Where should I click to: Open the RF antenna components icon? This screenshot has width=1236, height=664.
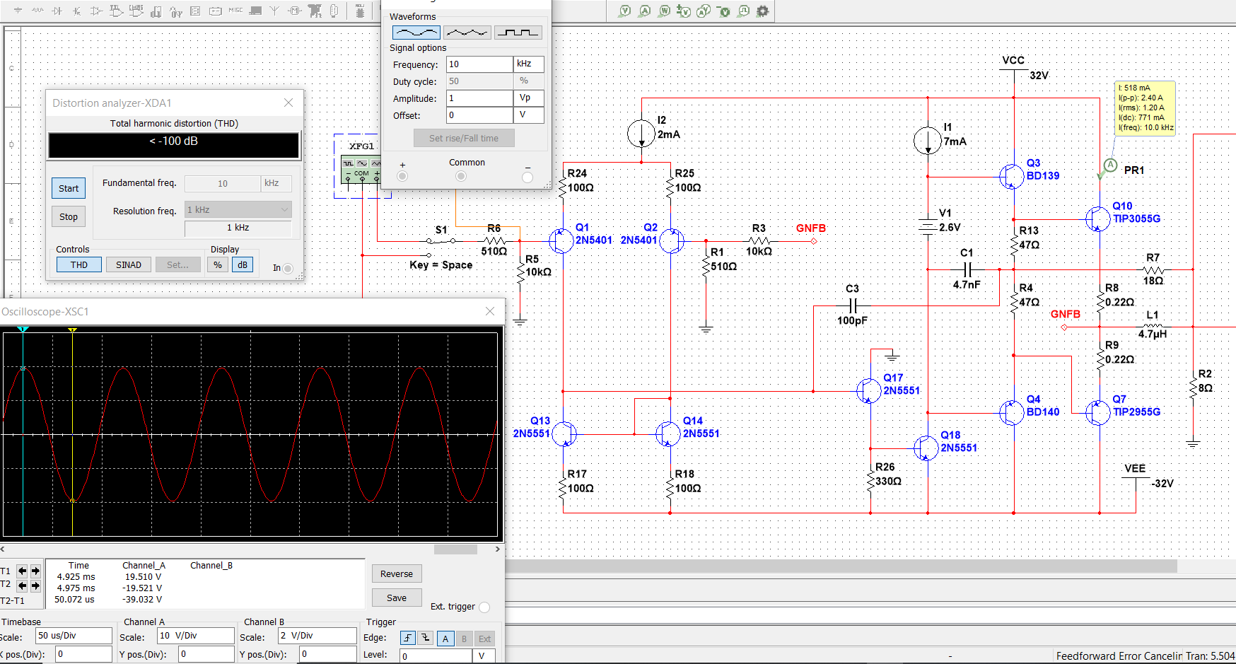click(275, 11)
